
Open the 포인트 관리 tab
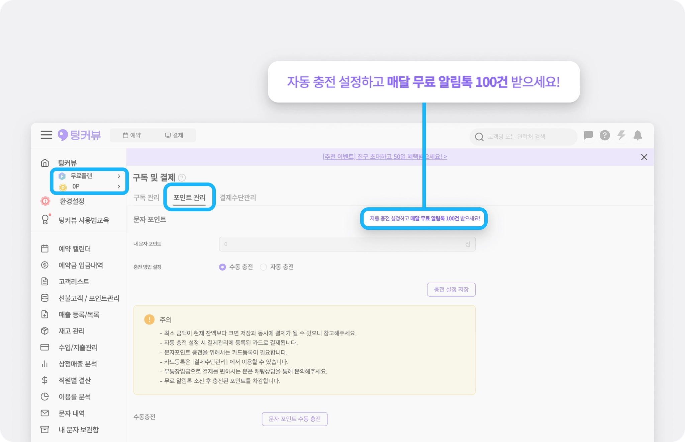189,198
